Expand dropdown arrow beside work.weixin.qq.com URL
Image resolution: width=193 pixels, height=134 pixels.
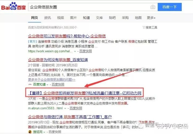[x=75, y=51]
